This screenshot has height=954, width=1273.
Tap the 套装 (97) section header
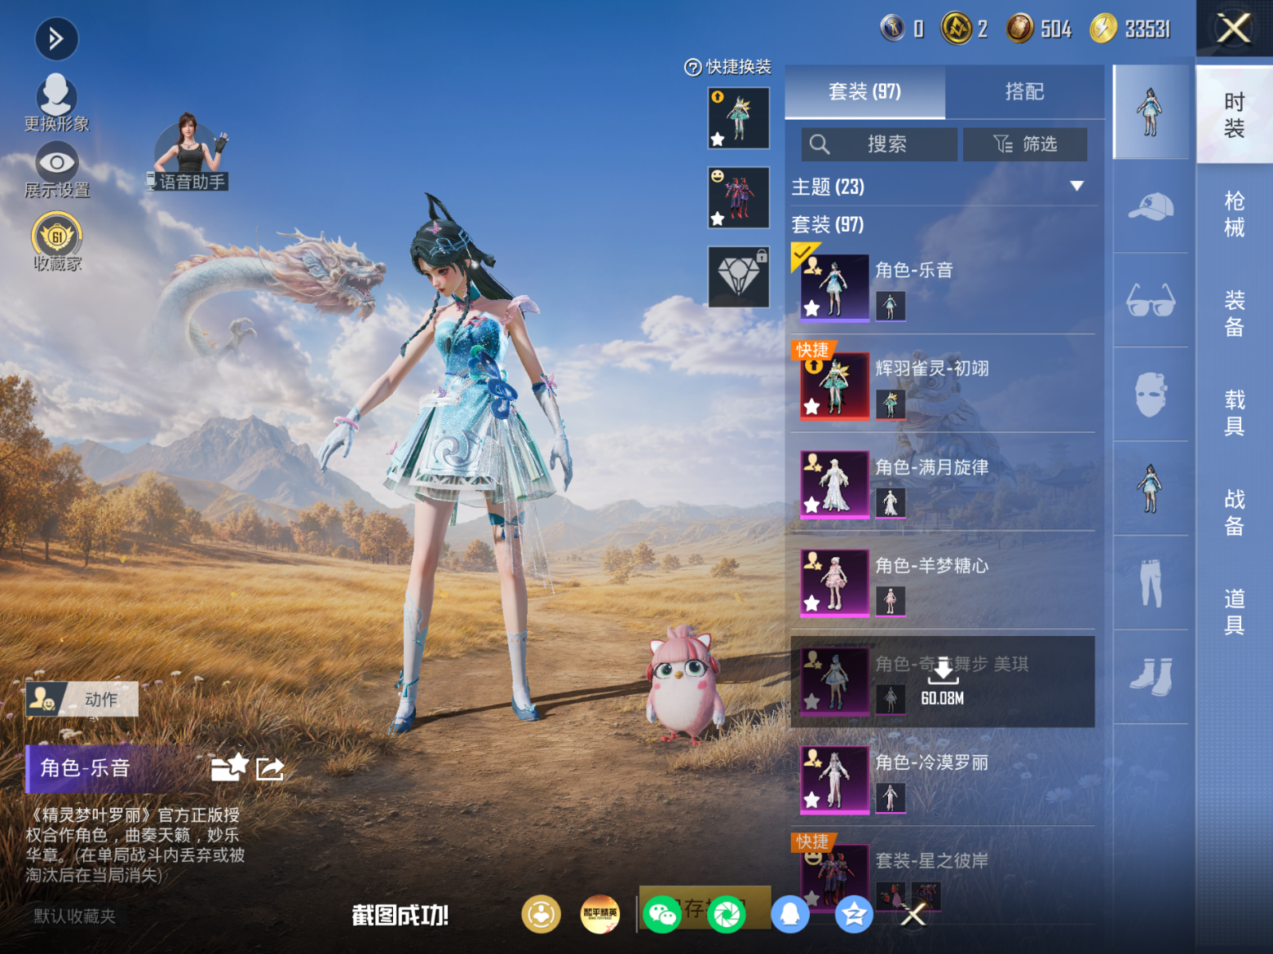coord(828,224)
